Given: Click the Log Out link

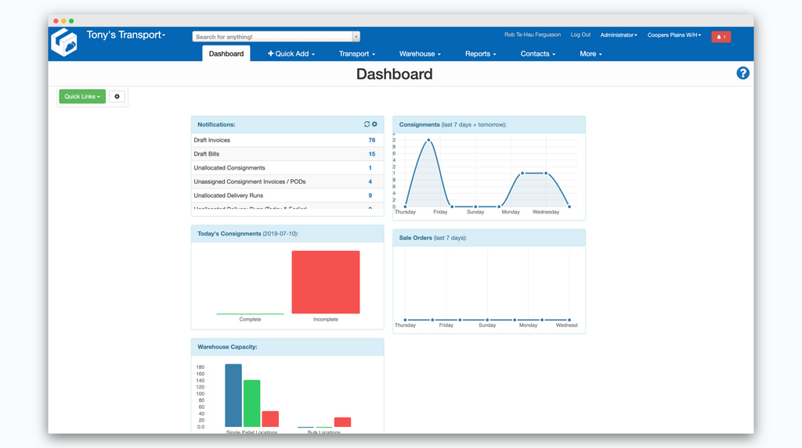Looking at the screenshot, I should click(x=580, y=35).
